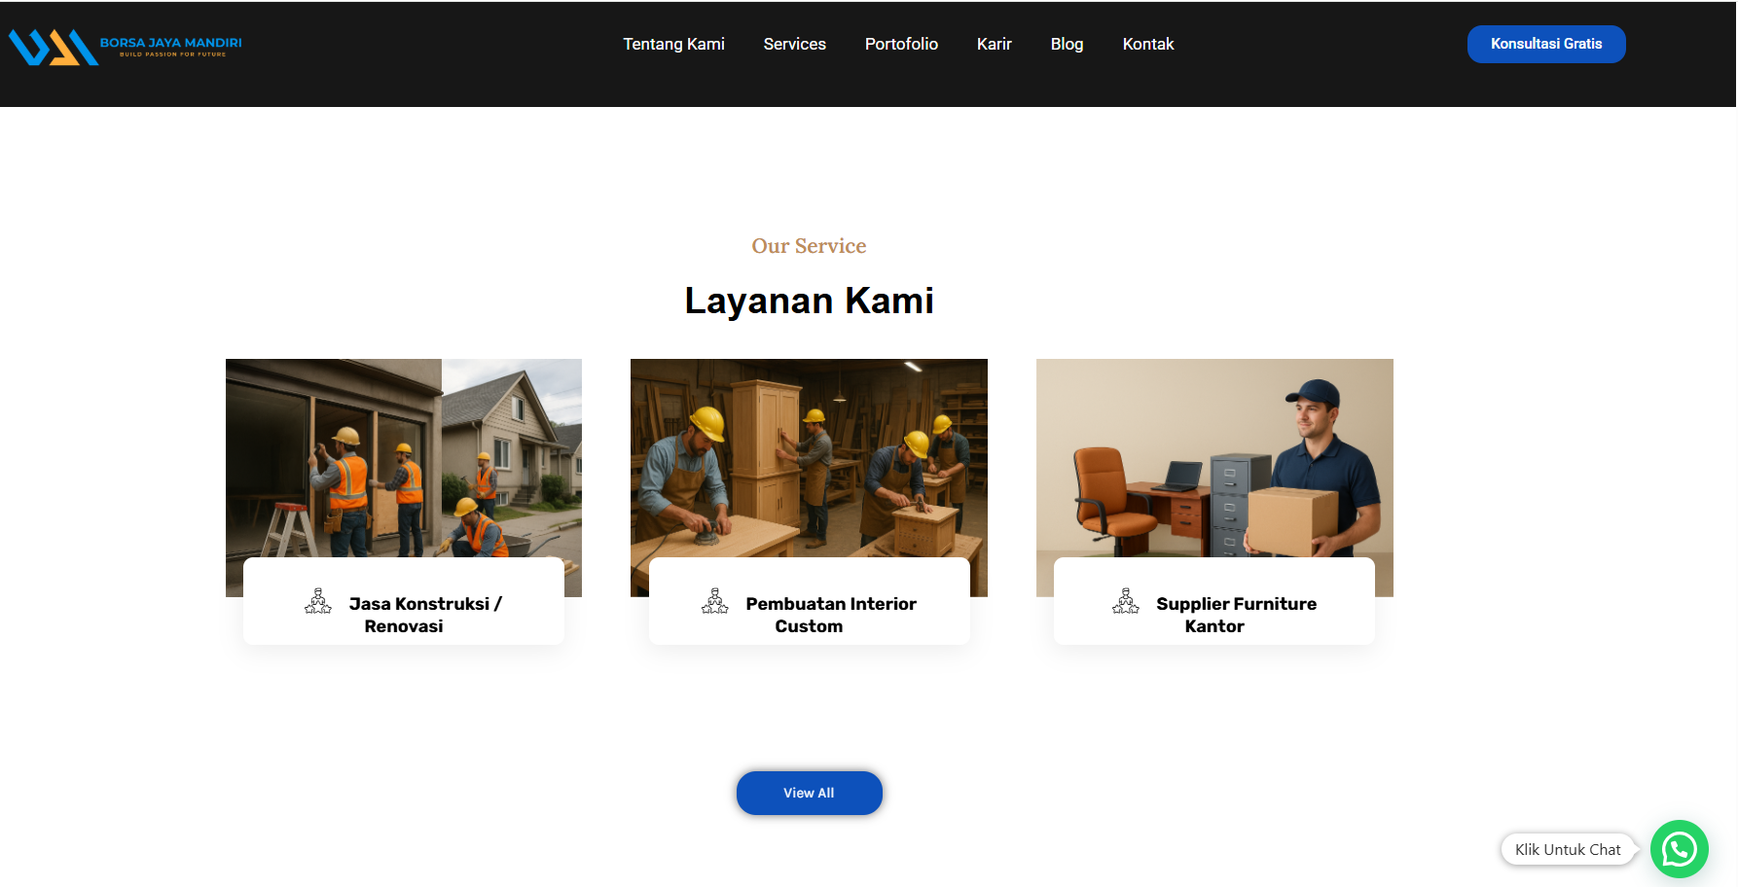The height and width of the screenshot is (887, 1738).
Task: Open the carpentry workshop interior image
Action: tap(809, 457)
